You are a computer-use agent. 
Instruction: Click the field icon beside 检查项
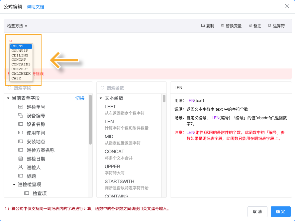(26, 192)
